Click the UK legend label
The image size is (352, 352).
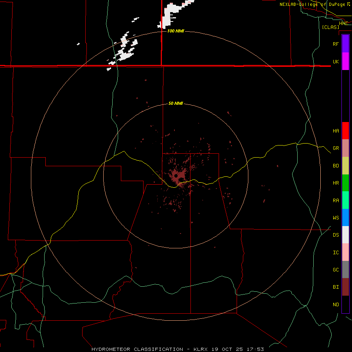pyautogui.click(x=336, y=61)
